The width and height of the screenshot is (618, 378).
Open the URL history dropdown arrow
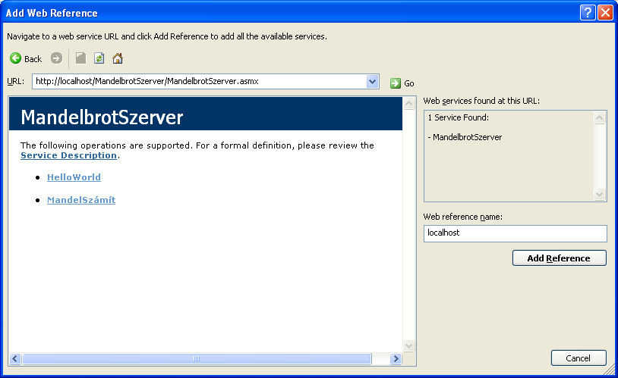(x=372, y=81)
